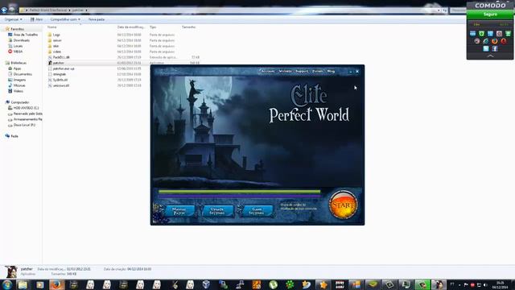This screenshot has height=290, width=515.
Task: Click Abrir in the Explorer toolbar
Action: 36,19
